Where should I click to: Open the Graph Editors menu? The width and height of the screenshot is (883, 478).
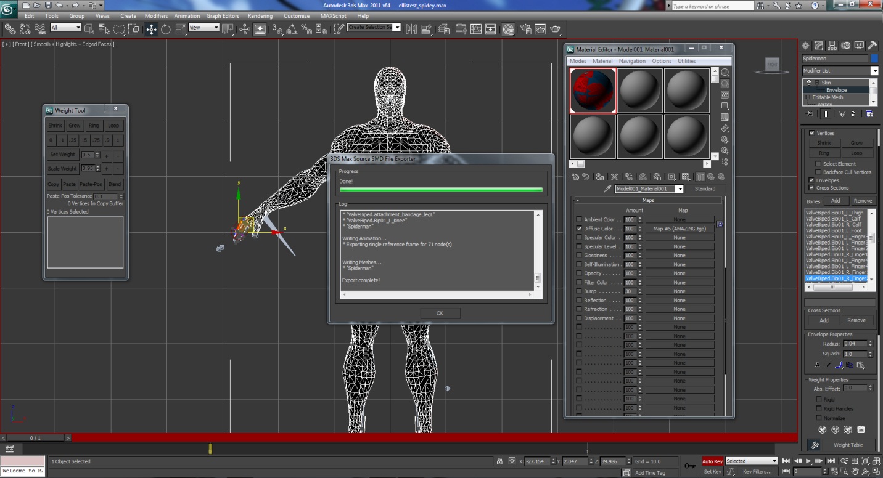[x=222, y=16]
